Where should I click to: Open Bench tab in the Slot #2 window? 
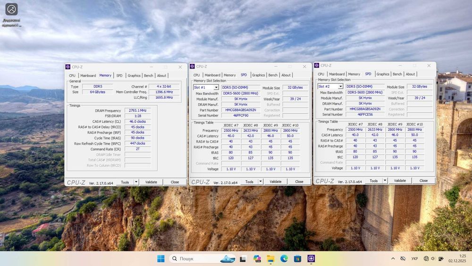397,74
